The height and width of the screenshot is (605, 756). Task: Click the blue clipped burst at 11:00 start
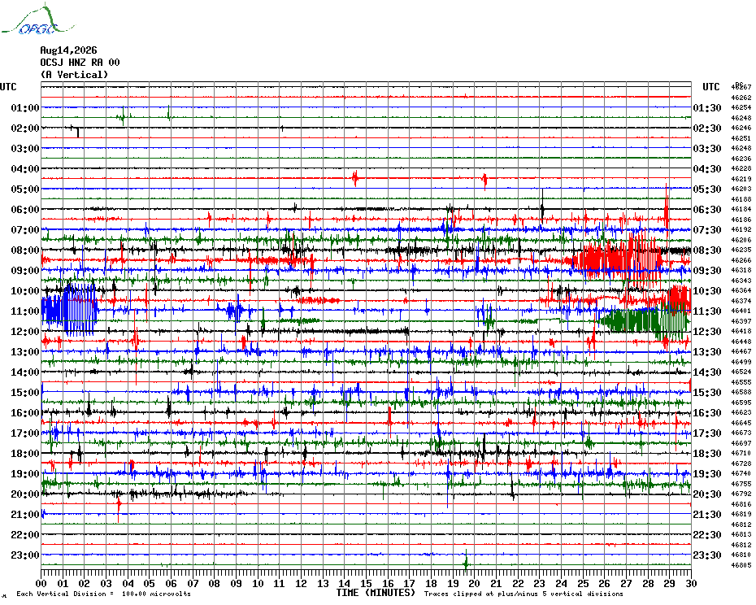pyautogui.click(x=70, y=309)
